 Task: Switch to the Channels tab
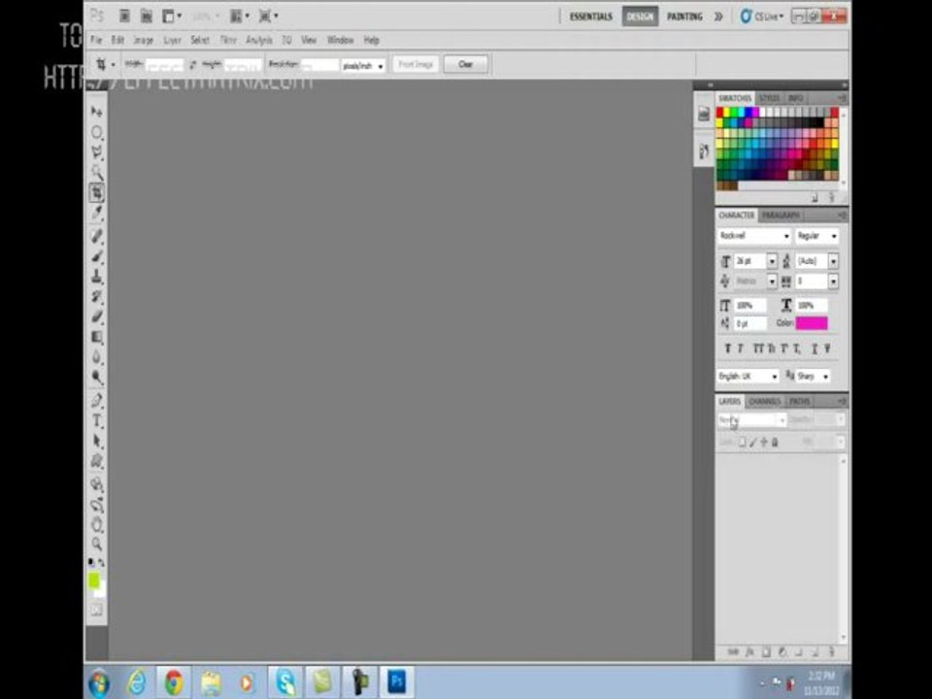[x=764, y=402]
